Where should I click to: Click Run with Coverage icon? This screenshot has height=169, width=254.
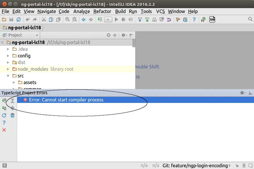point(131,20)
